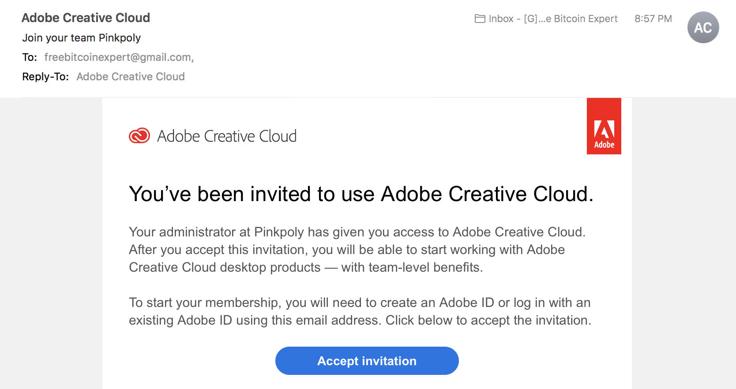736x389 pixels.
Task: Click the word Adobe under the red logo
Action: (x=604, y=145)
